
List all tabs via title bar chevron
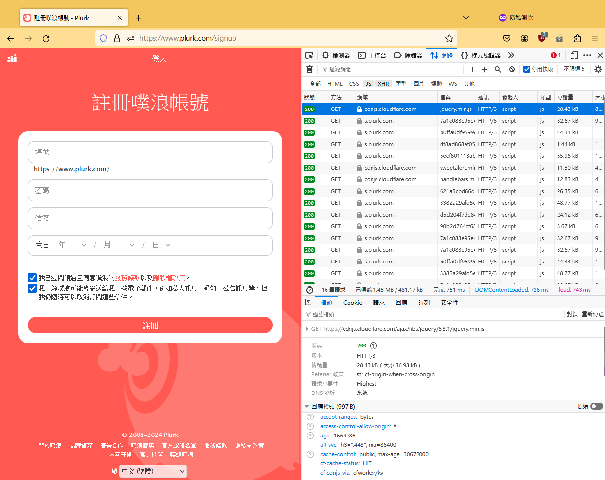coord(466,18)
